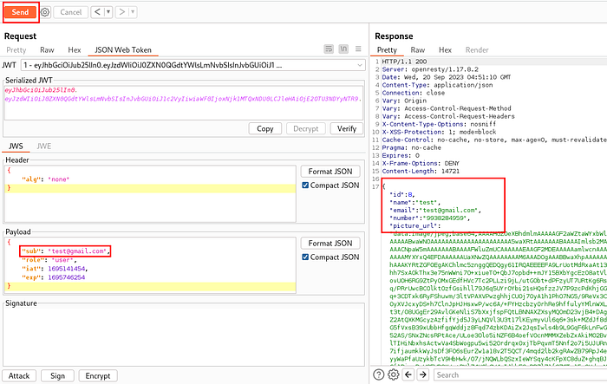
Task: Open the history forward dropdown arrow
Action: pos(133,12)
